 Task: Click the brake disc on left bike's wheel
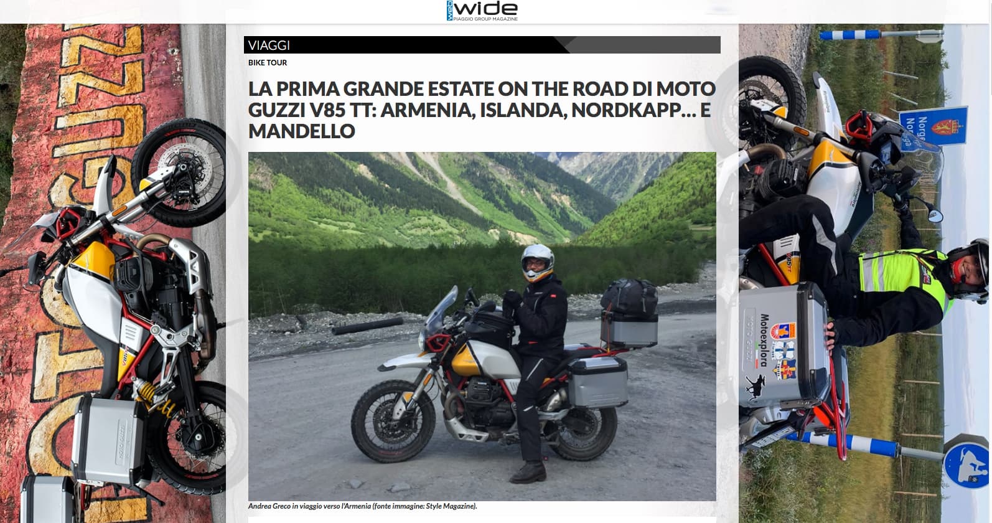(x=179, y=167)
